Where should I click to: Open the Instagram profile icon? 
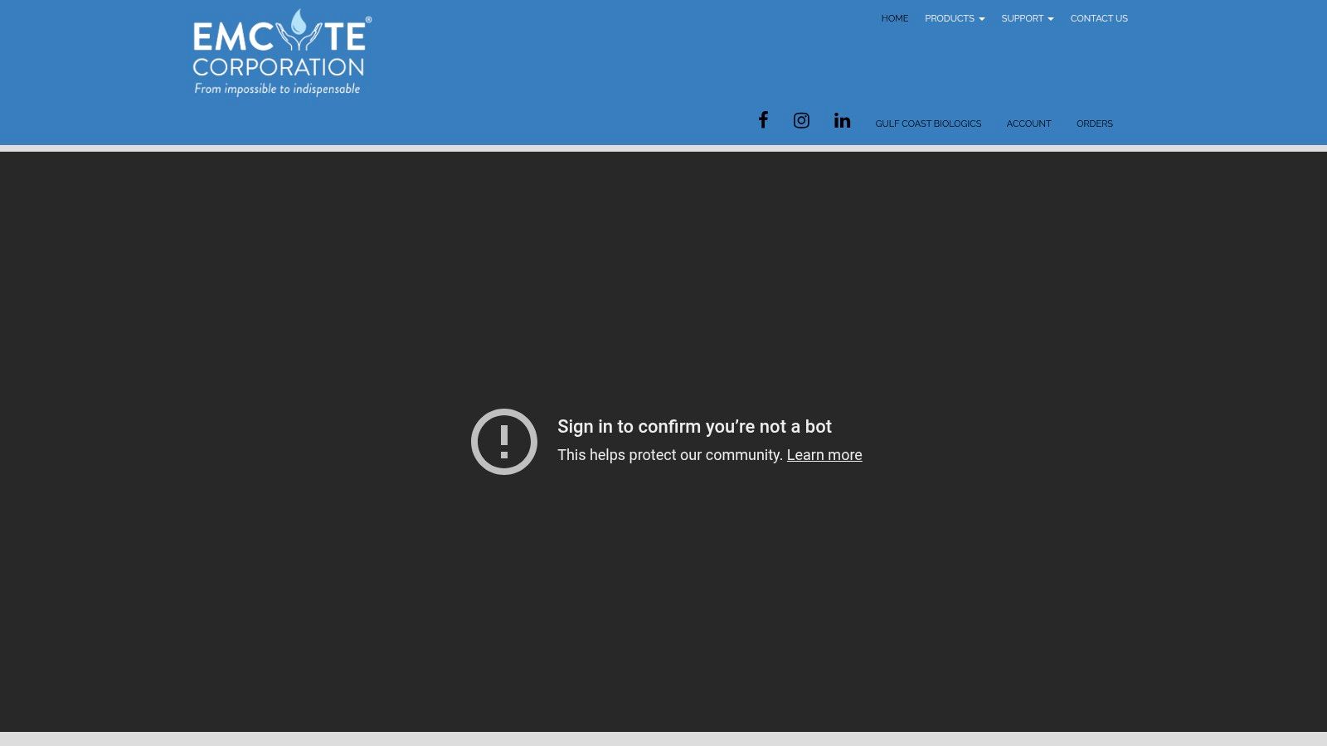click(801, 121)
